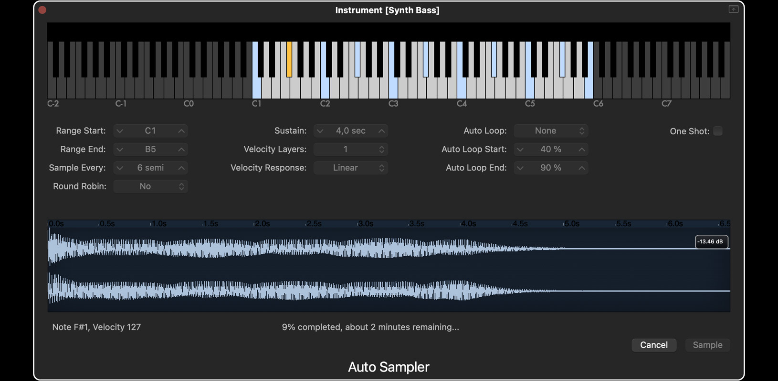
Task: Click the 90 % loop end value
Action: point(551,168)
